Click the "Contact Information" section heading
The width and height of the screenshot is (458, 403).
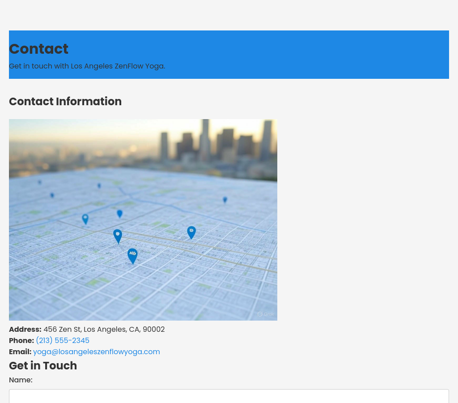(x=65, y=102)
